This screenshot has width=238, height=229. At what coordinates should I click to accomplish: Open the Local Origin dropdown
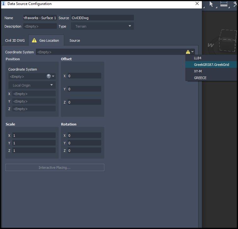click(32, 85)
